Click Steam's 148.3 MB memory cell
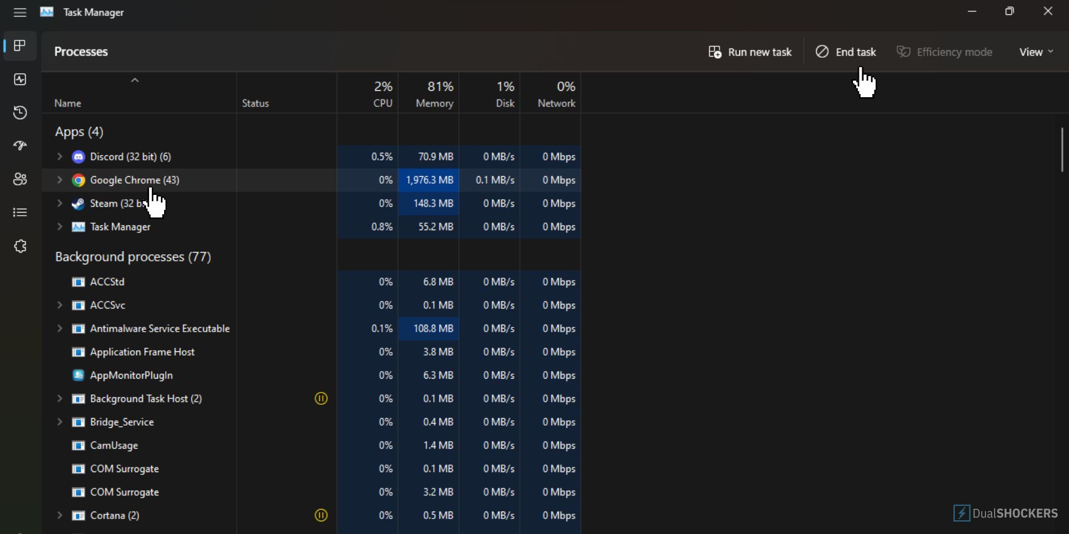The height and width of the screenshot is (534, 1069). tap(429, 203)
